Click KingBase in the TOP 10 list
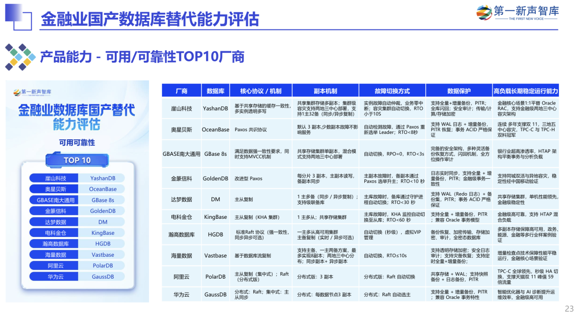 click(103, 233)
